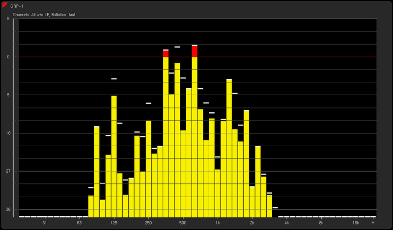Click the Channels and Ballistics info line

[44, 15]
